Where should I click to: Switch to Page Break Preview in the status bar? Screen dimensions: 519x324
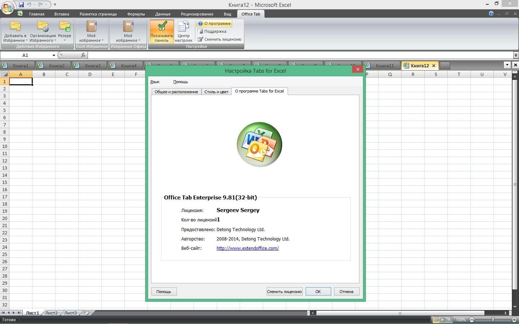tap(449, 320)
